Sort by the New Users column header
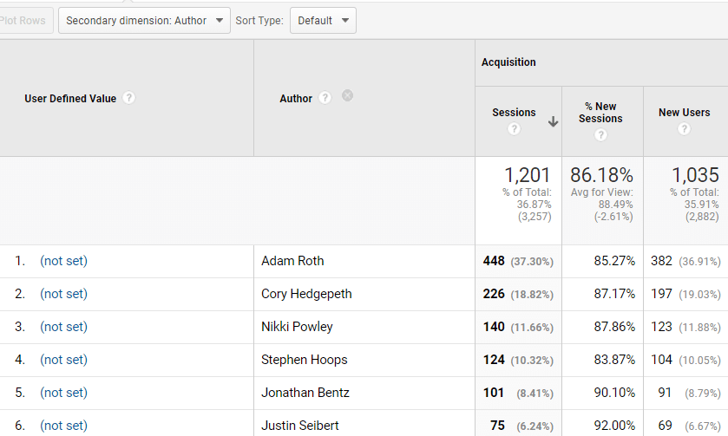 point(684,112)
